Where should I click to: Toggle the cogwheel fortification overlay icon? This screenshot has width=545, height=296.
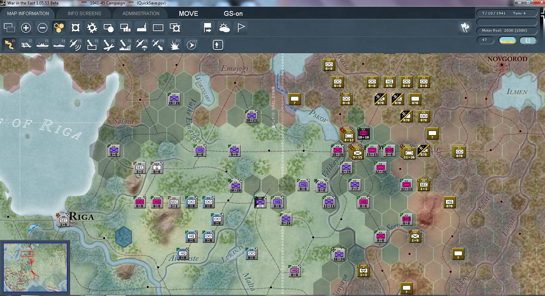[92, 28]
